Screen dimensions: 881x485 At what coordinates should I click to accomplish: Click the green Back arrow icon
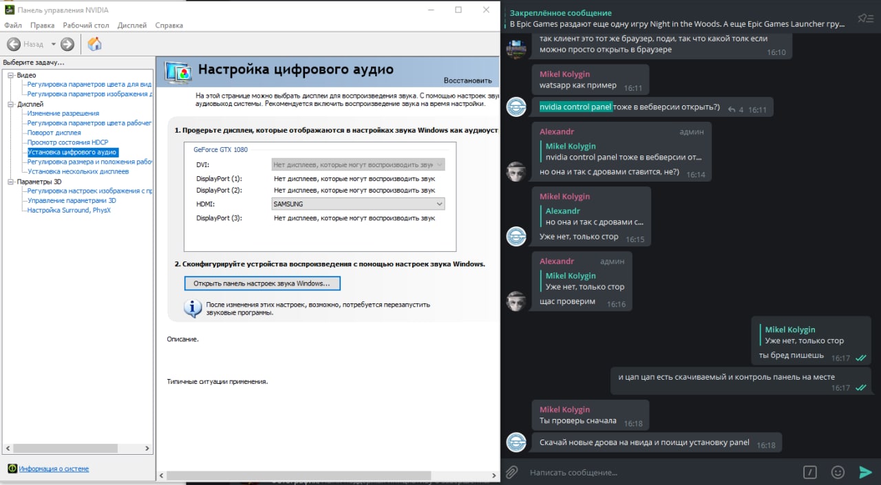[x=14, y=44]
